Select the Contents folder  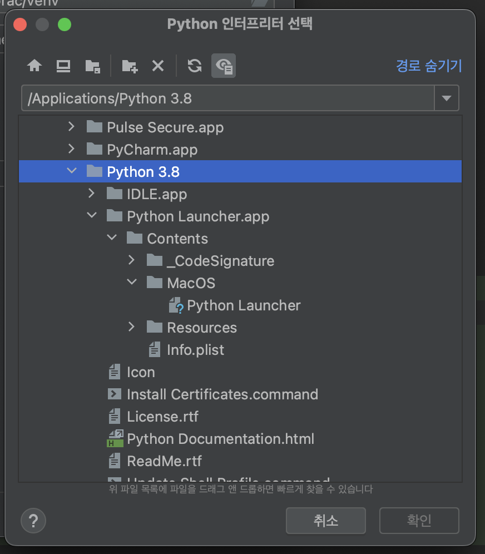tap(240, 239)
